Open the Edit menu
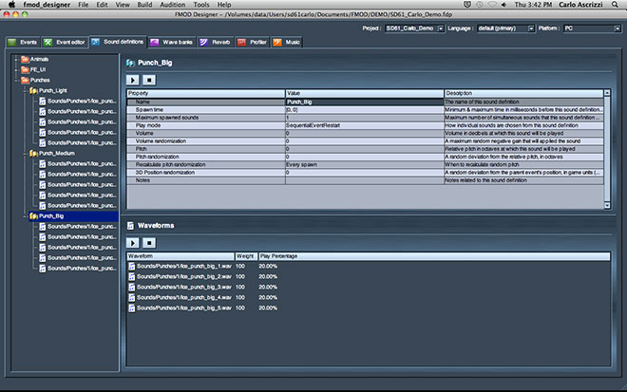Screen dimensions: 627x392 pyautogui.click(x=102, y=5)
